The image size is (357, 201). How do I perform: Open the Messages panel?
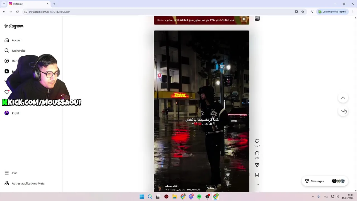tap(324, 181)
